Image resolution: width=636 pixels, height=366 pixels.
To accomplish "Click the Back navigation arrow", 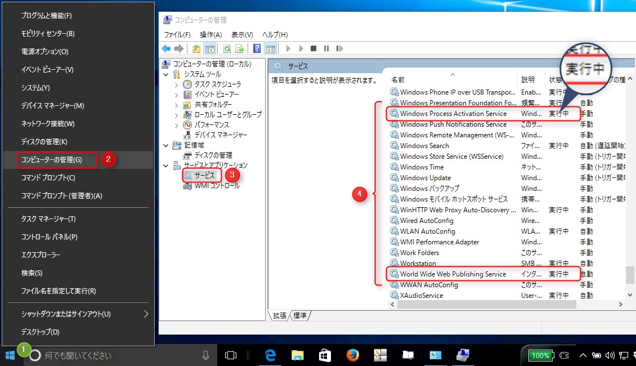I will (165, 48).
